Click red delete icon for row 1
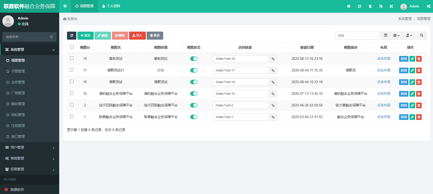433x194 pixels. click(419, 117)
